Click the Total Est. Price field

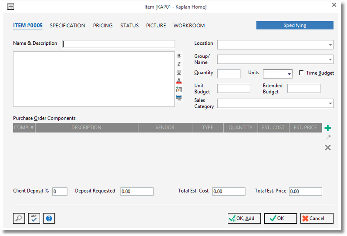click(x=305, y=191)
